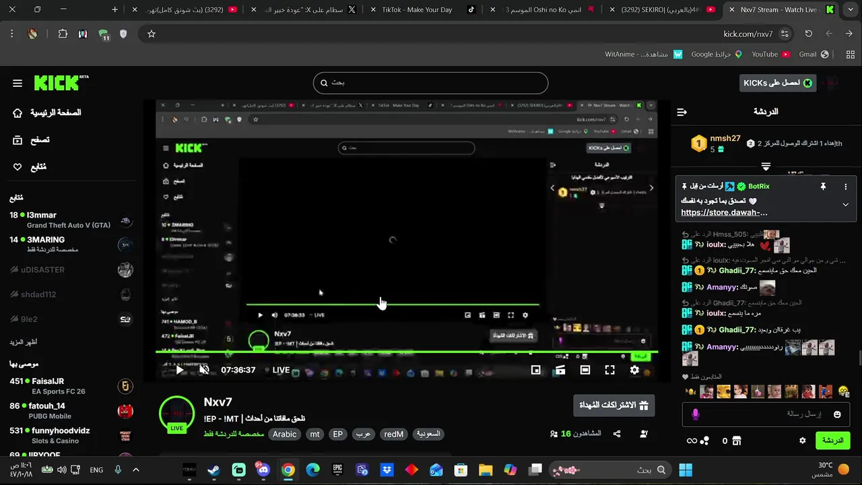Open I3mmar followed channel

coord(71,220)
